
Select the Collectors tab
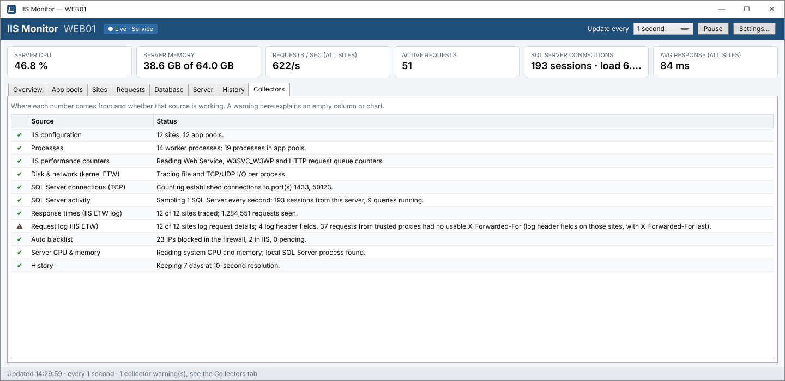coord(269,89)
